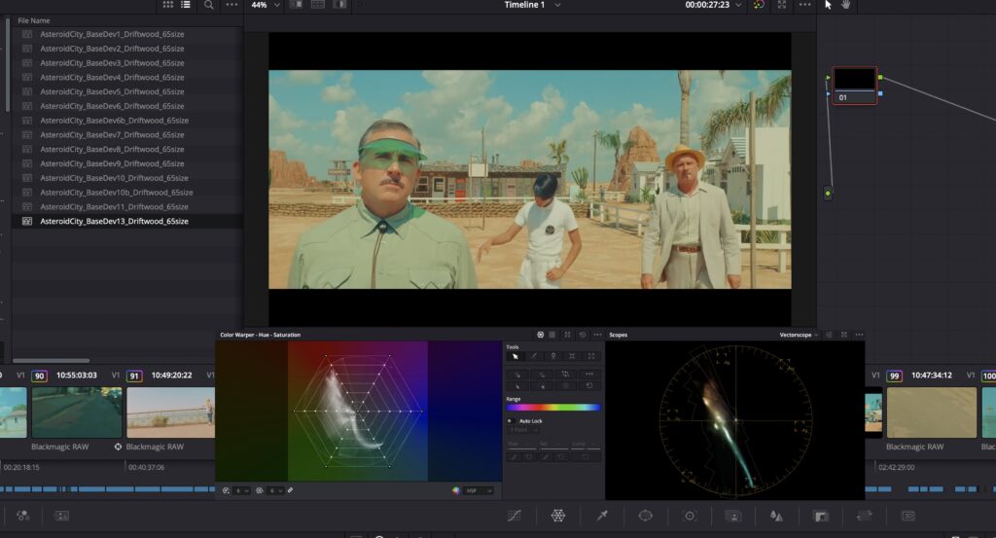The width and height of the screenshot is (996, 538).
Task: Switch media list to thumbnail grid view
Action: pos(167,5)
